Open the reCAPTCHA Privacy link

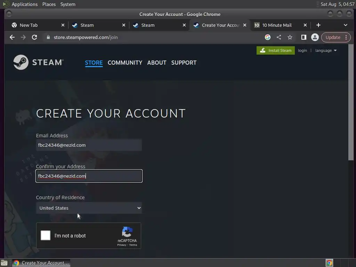122,245
